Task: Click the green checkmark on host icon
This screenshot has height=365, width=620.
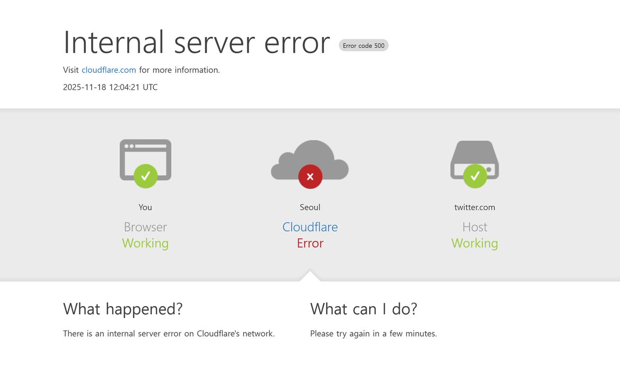Action: click(x=475, y=176)
